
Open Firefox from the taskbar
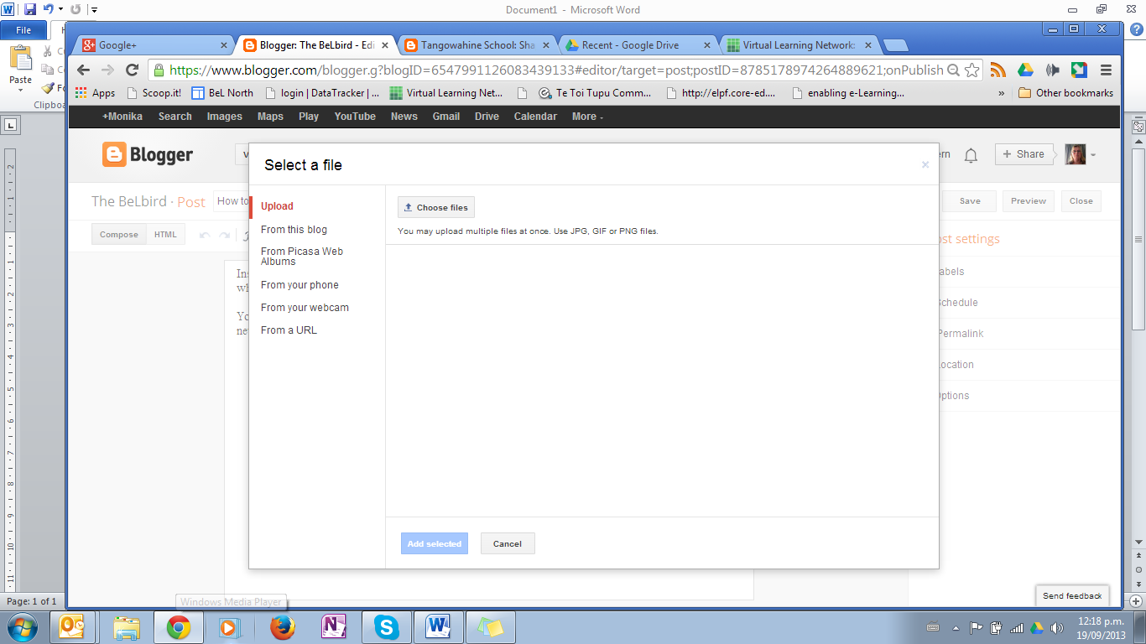tap(283, 627)
